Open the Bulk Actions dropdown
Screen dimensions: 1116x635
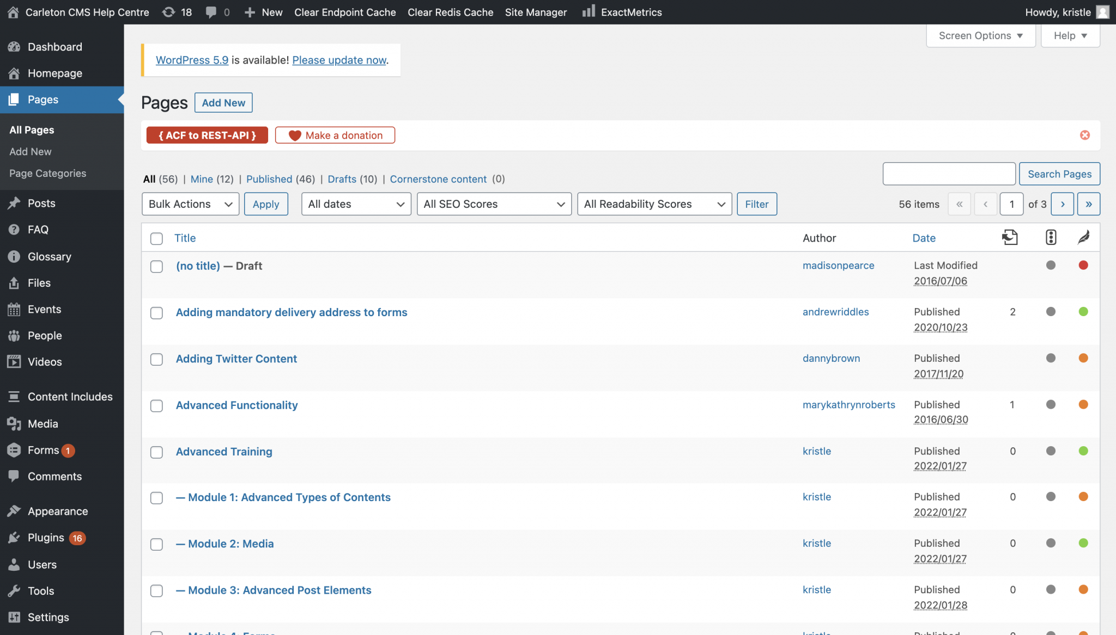coord(190,204)
